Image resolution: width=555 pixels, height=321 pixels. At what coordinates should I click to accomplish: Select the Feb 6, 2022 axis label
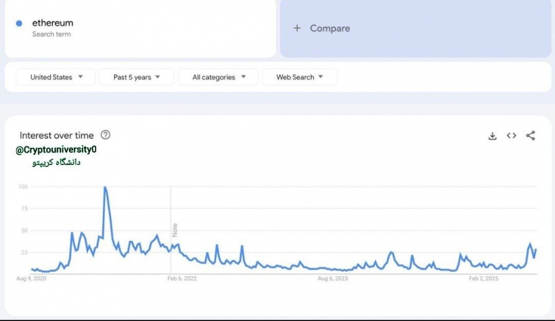point(182,278)
